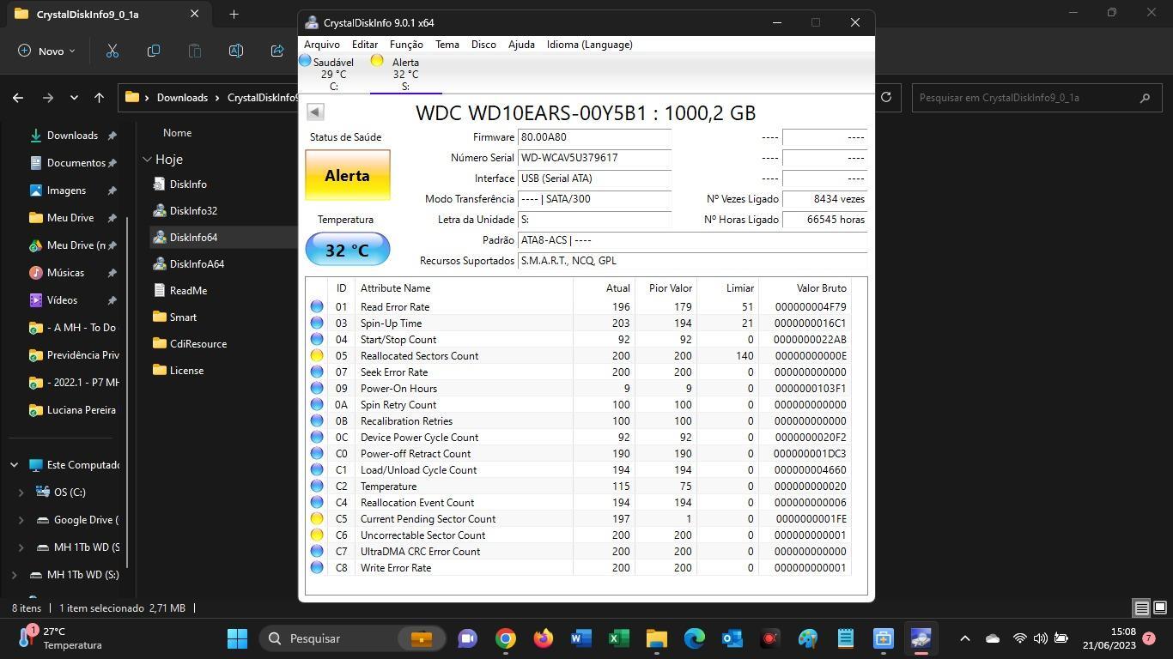Open the Função menu

pyautogui.click(x=406, y=45)
